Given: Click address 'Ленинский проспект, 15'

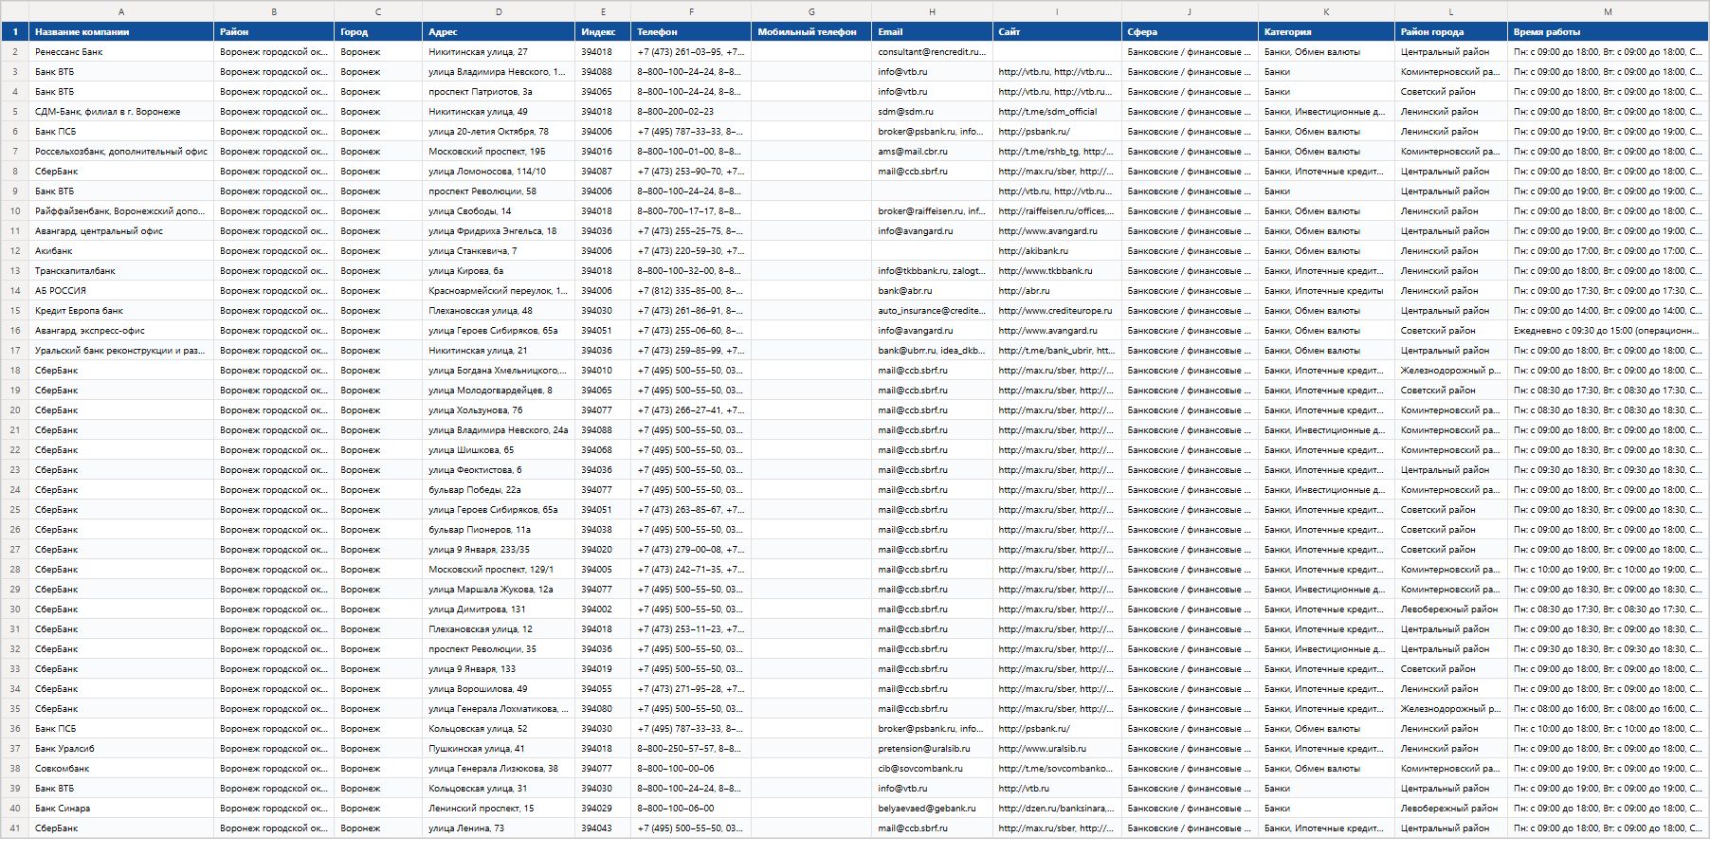Looking at the screenshot, I should pyautogui.click(x=499, y=809).
